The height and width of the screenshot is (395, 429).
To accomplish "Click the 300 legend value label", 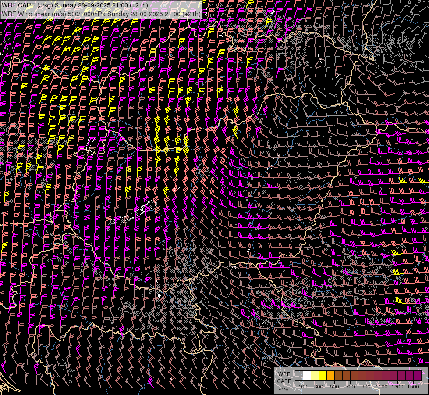I will point(319,387).
